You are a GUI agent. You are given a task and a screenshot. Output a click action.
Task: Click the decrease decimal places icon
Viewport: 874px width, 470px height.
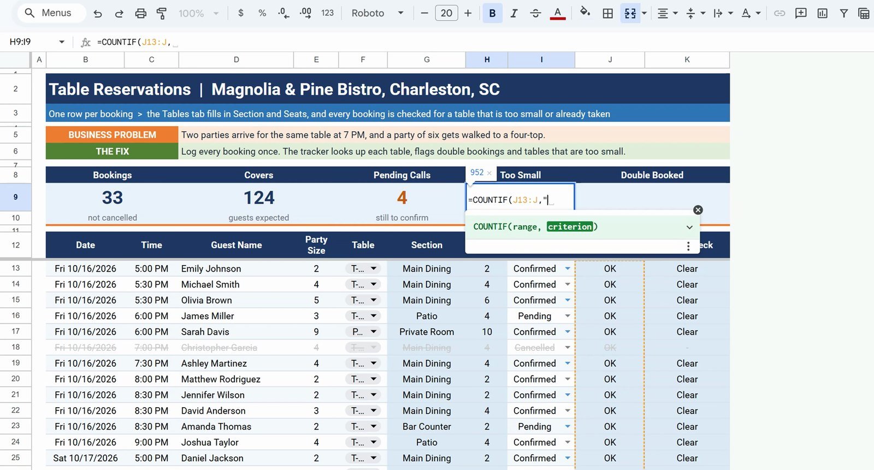[x=284, y=13]
